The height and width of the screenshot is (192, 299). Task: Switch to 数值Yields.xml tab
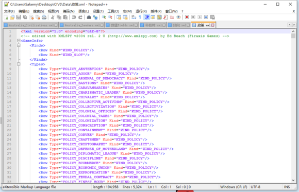point(122,25)
